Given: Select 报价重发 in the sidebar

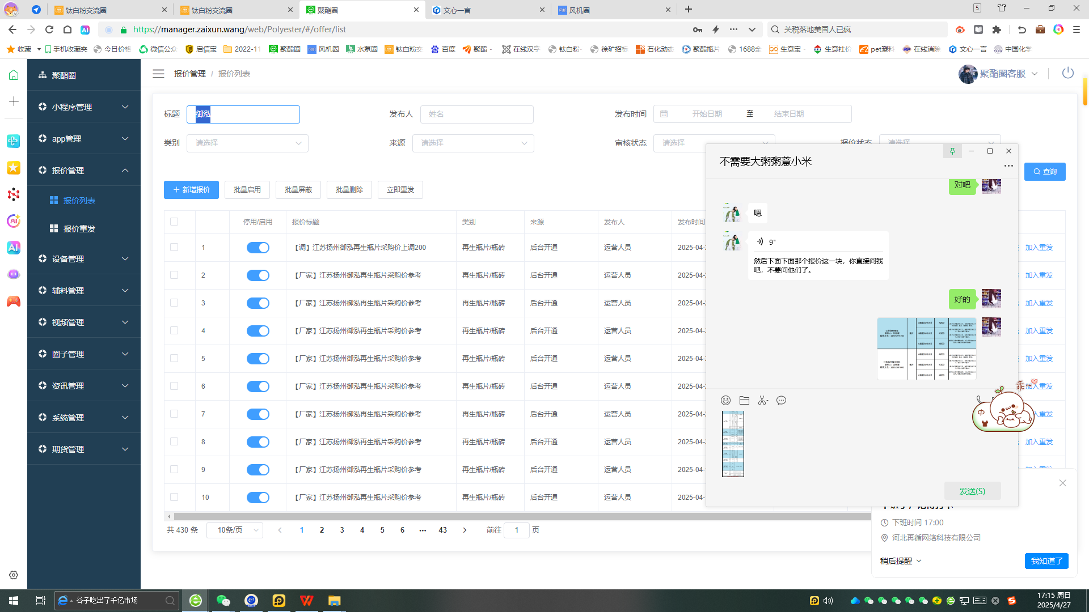Looking at the screenshot, I should [x=79, y=229].
